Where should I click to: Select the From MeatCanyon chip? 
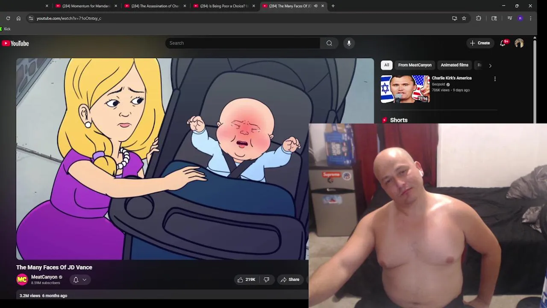pos(415,65)
